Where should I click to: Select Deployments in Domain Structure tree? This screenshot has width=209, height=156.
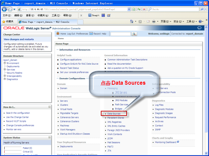[x=13, y=66]
